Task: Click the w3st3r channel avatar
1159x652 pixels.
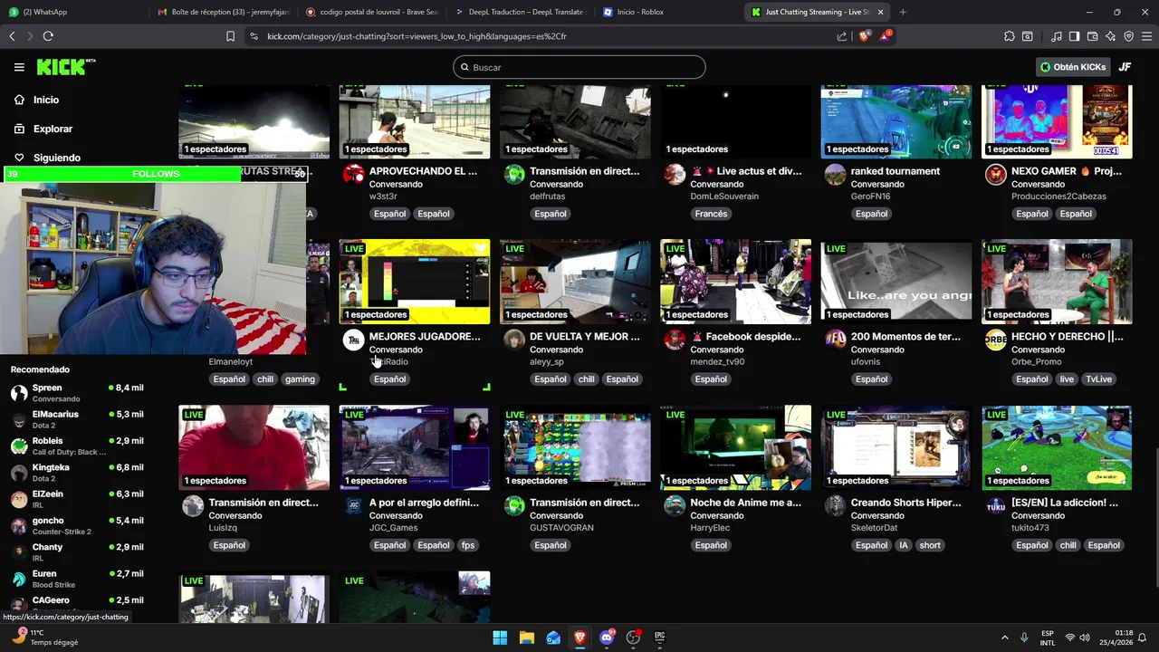Action: pyautogui.click(x=354, y=174)
